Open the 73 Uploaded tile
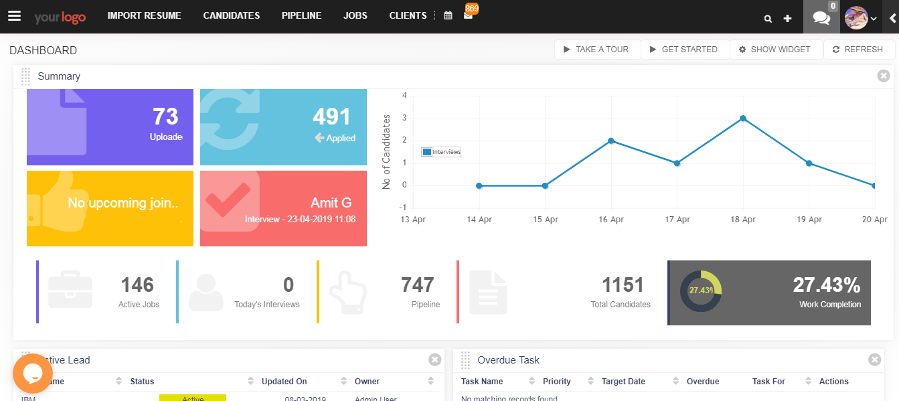Image resolution: width=899 pixels, height=401 pixels. 110,127
